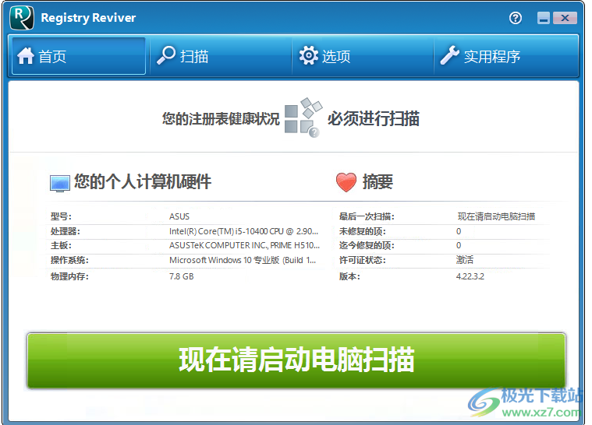This screenshot has height=425, width=592.
Task: Click the ASUS model value
Action: click(179, 216)
